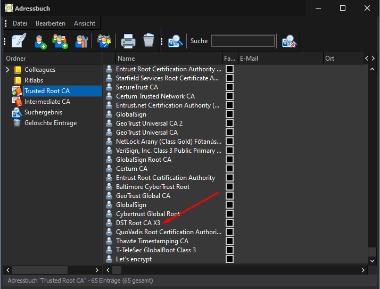Click the Fa... column header
This screenshot has width=380, height=289.
[230, 59]
